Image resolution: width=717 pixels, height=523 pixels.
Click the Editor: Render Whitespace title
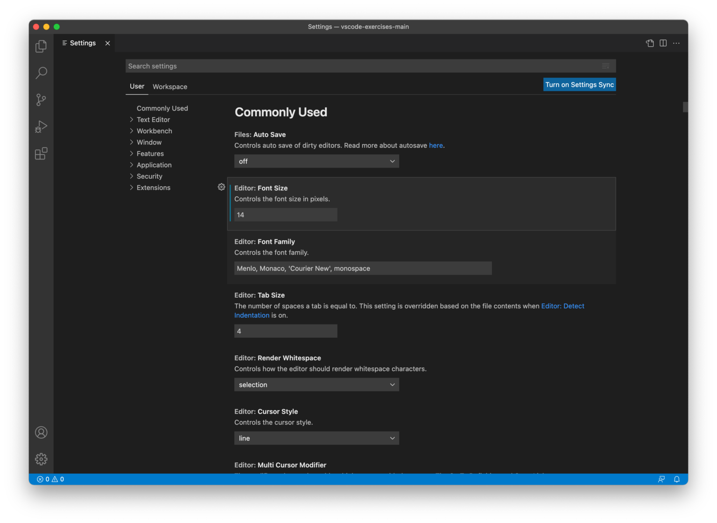point(278,358)
